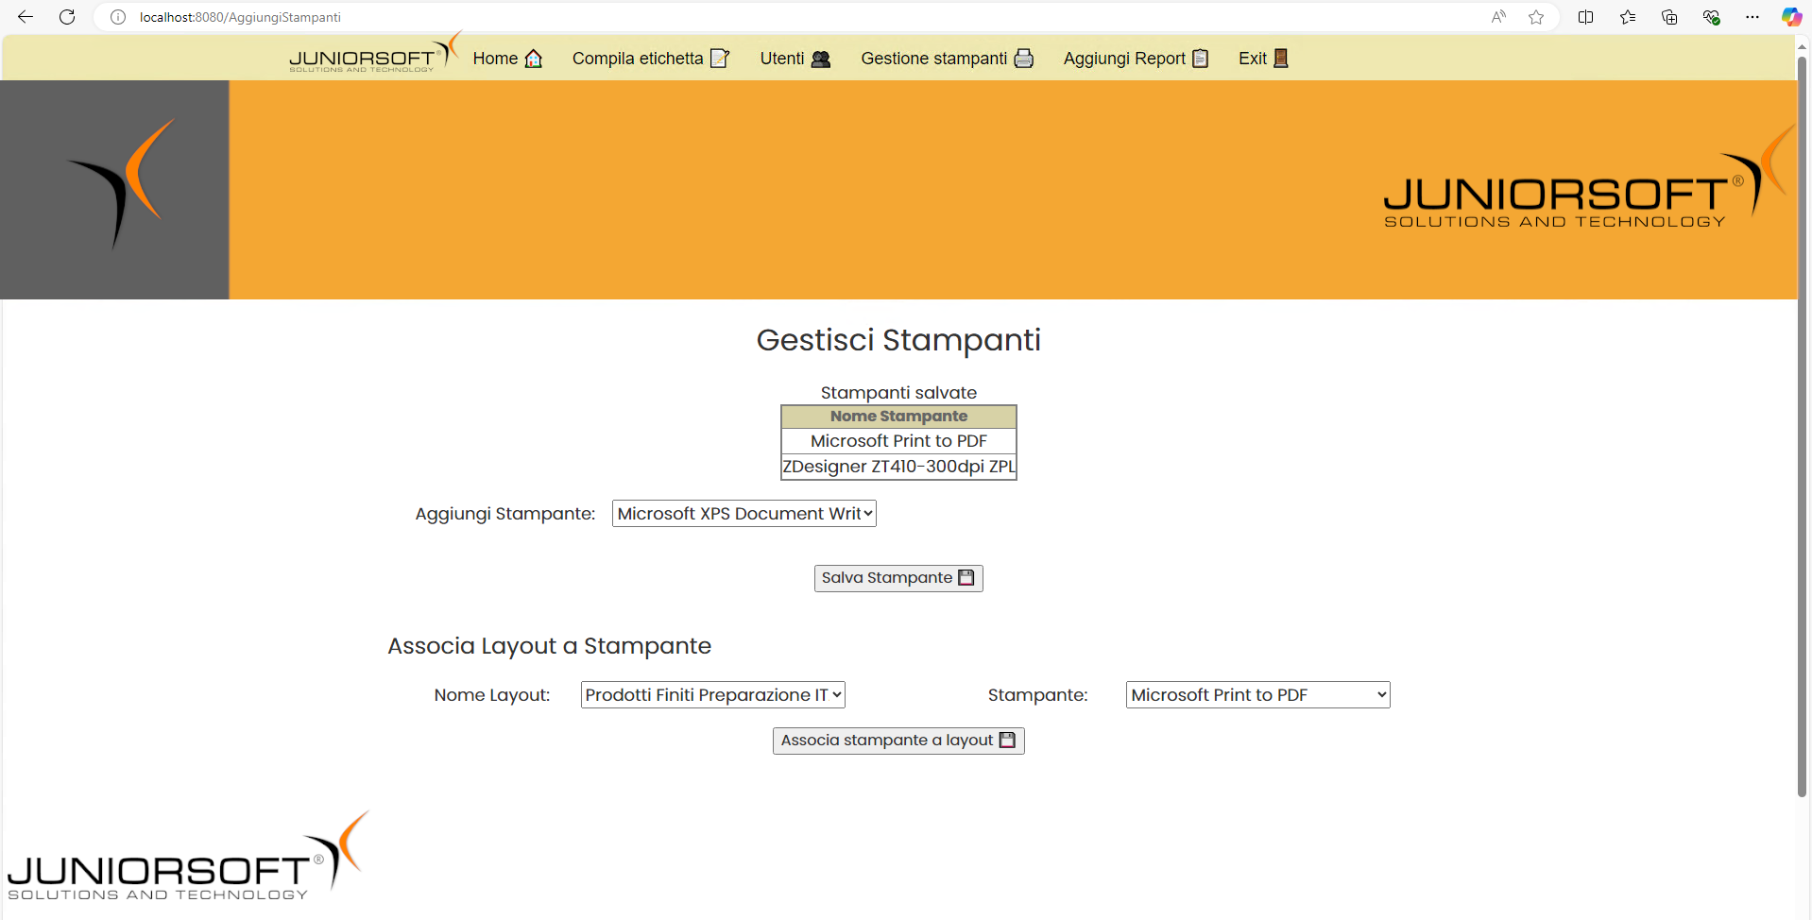1812x920 pixels.
Task: Open browser settings and more menu
Action: tap(1752, 17)
